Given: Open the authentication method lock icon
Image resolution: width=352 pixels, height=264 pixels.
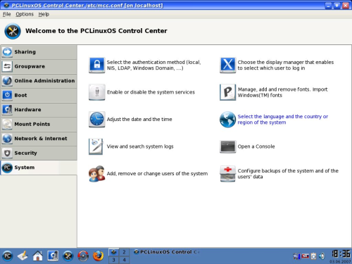Looking at the screenshot, I should (x=96, y=65).
